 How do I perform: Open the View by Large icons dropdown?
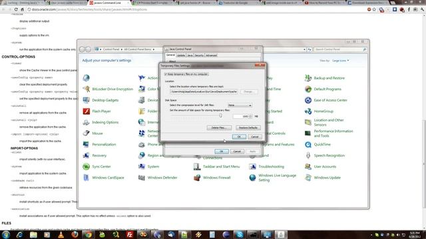341,60
